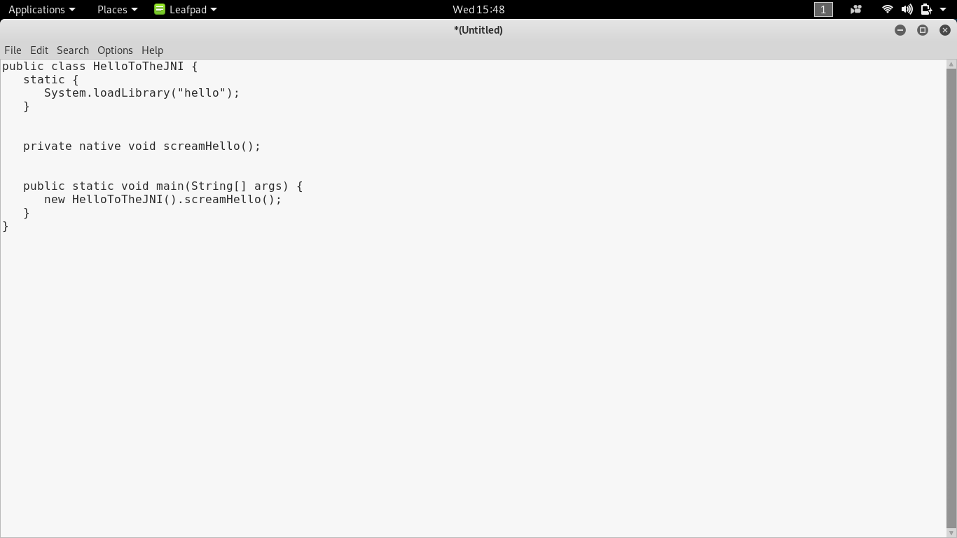This screenshot has width=957, height=538.
Task: Minimize the Leafpad window
Action: 900,30
